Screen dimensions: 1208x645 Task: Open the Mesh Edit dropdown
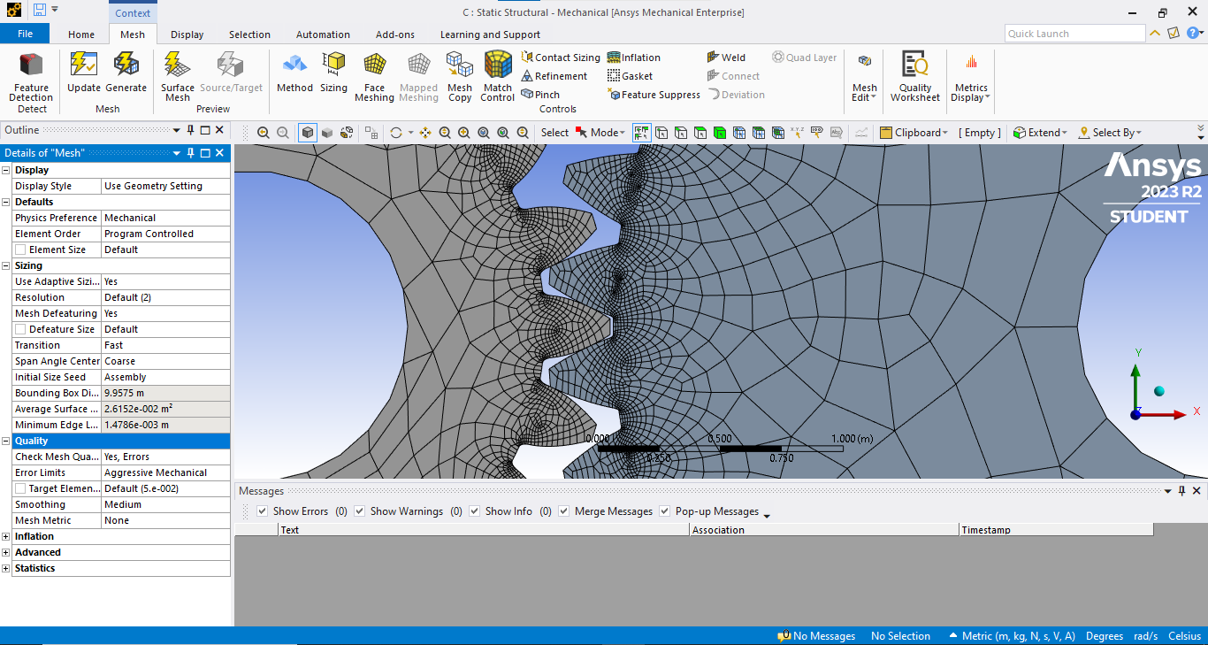click(864, 77)
